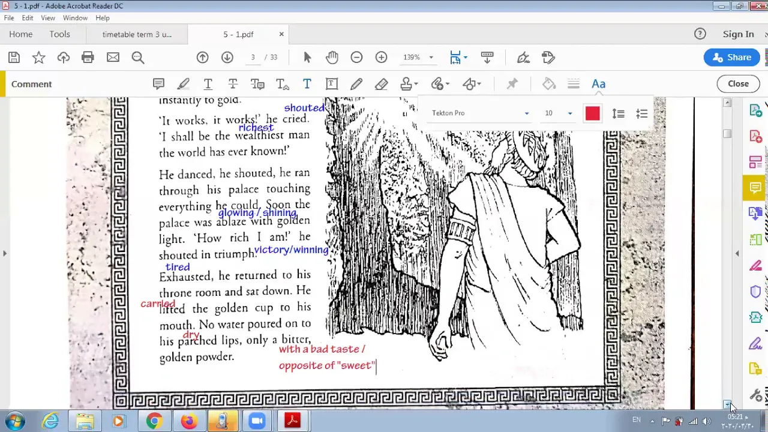Expand the left navigation pane arrow
The width and height of the screenshot is (768, 432).
(5, 254)
